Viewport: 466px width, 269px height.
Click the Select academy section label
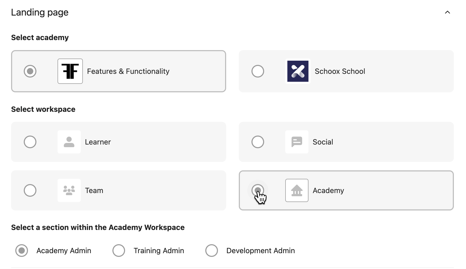point(40,37)
